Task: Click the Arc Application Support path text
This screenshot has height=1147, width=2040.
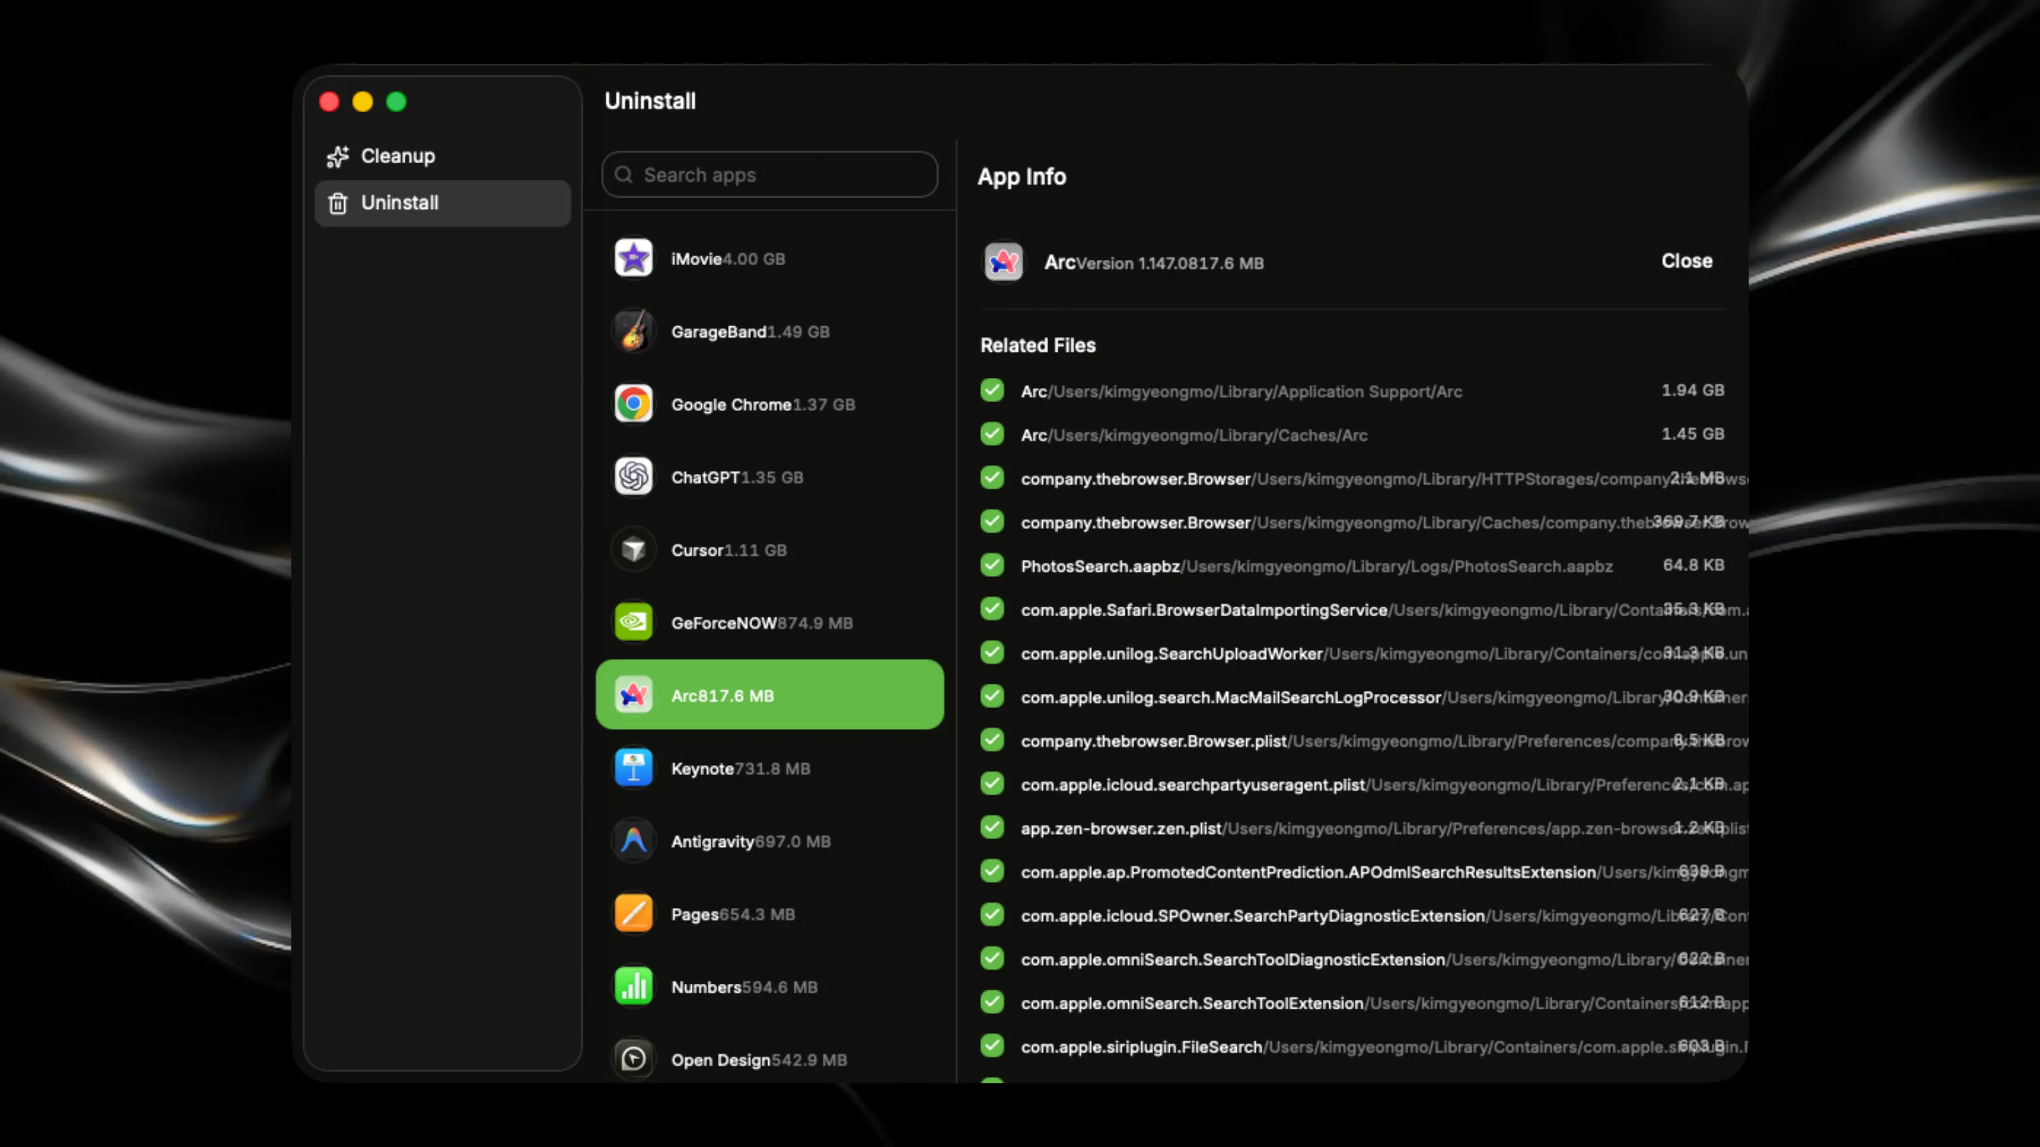Action: [x=1255, y=392]
